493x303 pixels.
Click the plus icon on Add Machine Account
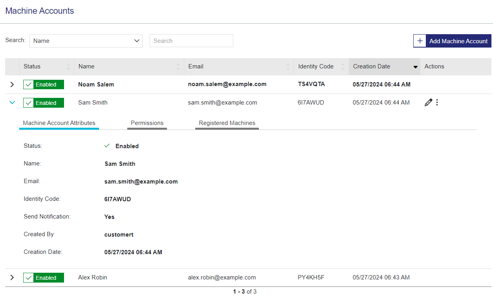pos(420,41)
